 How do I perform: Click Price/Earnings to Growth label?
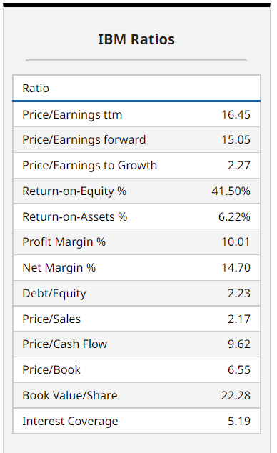coord(90,166)
